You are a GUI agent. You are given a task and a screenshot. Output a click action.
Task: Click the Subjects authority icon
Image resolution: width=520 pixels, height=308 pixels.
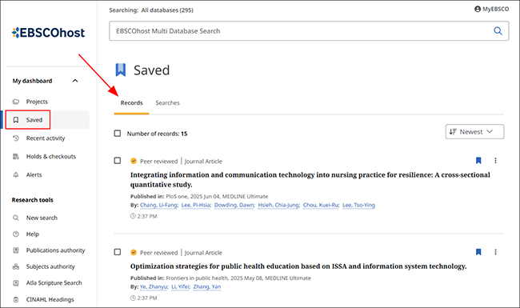click(15, 266)
